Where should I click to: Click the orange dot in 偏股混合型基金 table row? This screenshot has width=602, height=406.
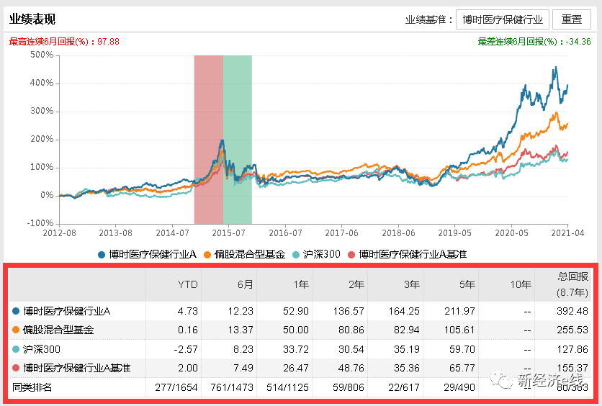point(16,330)
